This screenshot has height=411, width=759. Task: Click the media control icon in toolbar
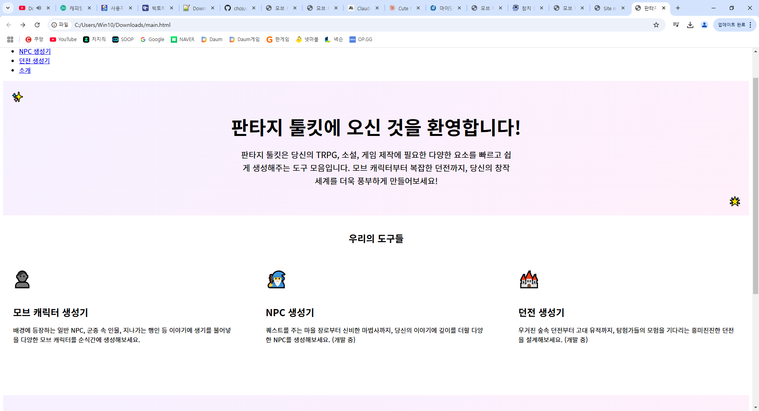[676, 25]
